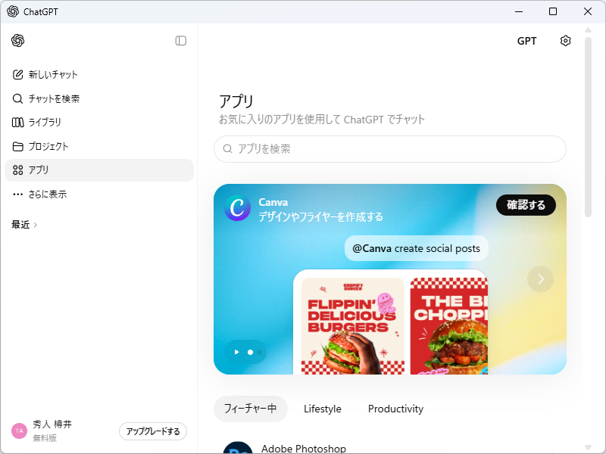Click the scrollbar down arrow

(x=589, y=447)
